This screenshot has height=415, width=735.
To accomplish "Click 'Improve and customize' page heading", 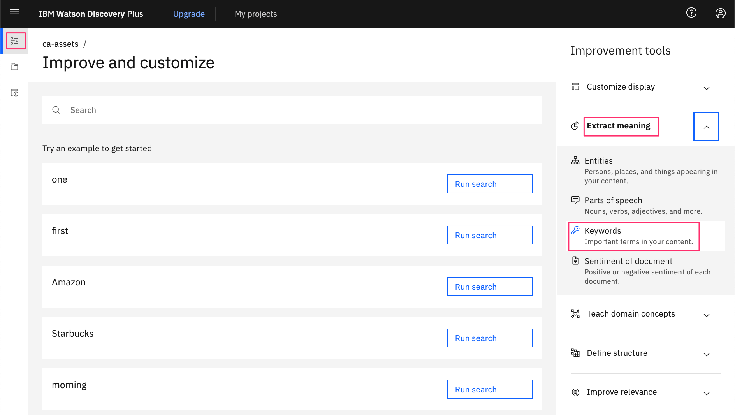I will point(128,63).
